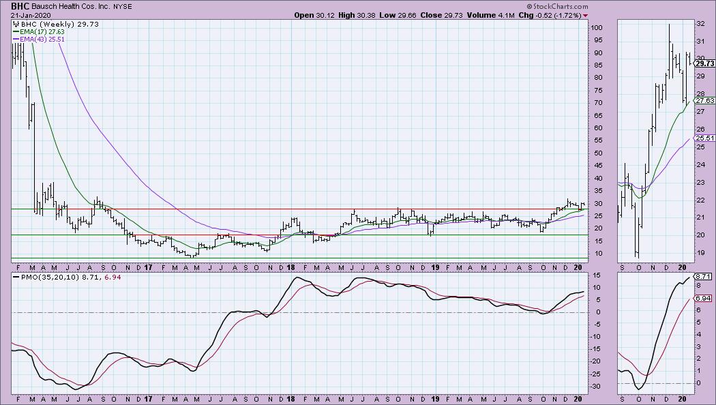Viewport: 716px width, 405px height.
Task: Click the -30 label on the PMO axis
Action: coord(596,387)
